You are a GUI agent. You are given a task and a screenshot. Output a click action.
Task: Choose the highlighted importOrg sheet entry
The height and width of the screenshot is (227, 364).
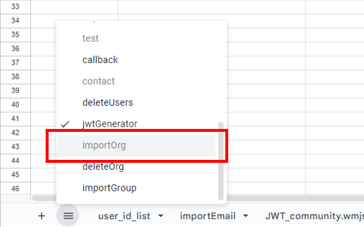(136, 145)
